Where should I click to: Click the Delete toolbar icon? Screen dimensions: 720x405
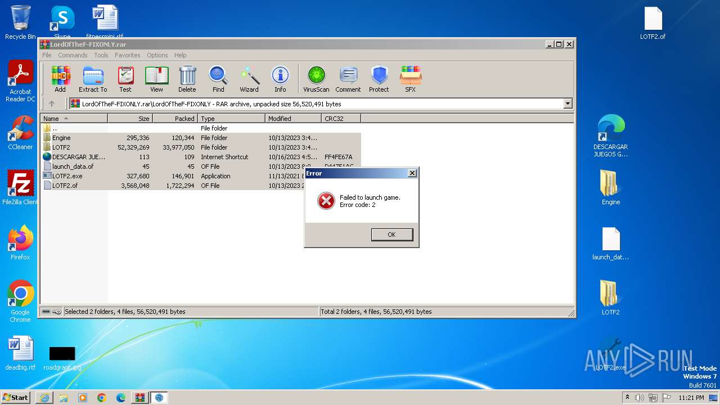[x=187, y=79]
